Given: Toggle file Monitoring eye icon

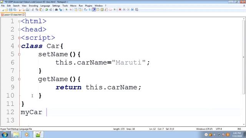Looking at the screenshot, I should point(115,10).
